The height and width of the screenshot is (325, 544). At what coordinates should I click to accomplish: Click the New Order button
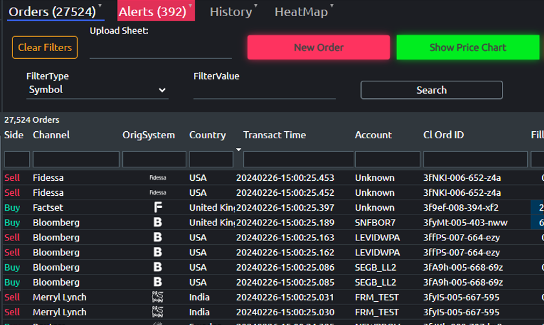(318, 47)
